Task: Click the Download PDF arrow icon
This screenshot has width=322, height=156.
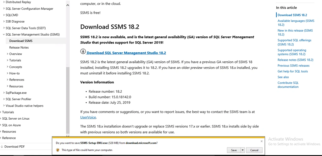Action: (2, 146)
